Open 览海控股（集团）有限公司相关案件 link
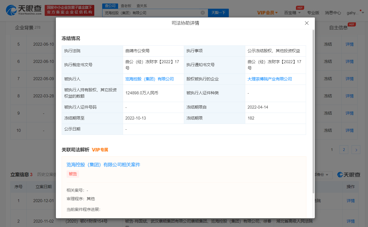The image size is (368, 227). pyautogui.click(x=103, y=165)
